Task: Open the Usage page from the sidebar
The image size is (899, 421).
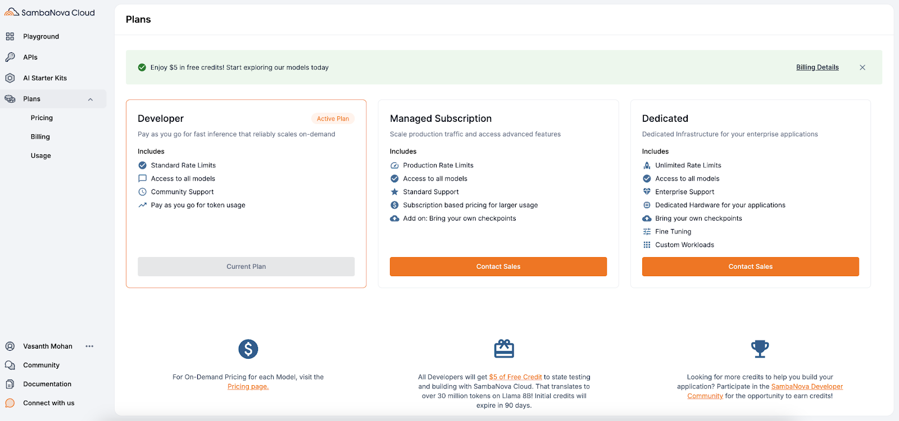Action: pyautogui.click(x=40, y=155)
